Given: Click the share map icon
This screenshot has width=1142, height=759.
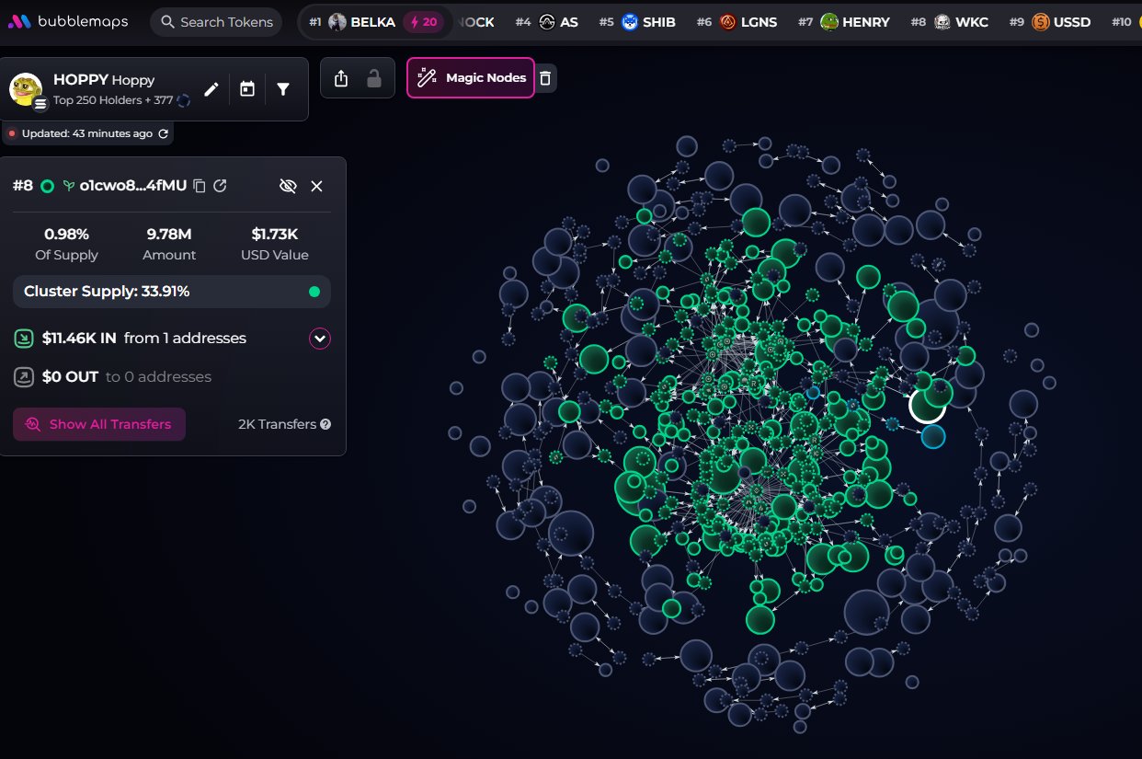Looking at the screenshot, I should [341, 78].
